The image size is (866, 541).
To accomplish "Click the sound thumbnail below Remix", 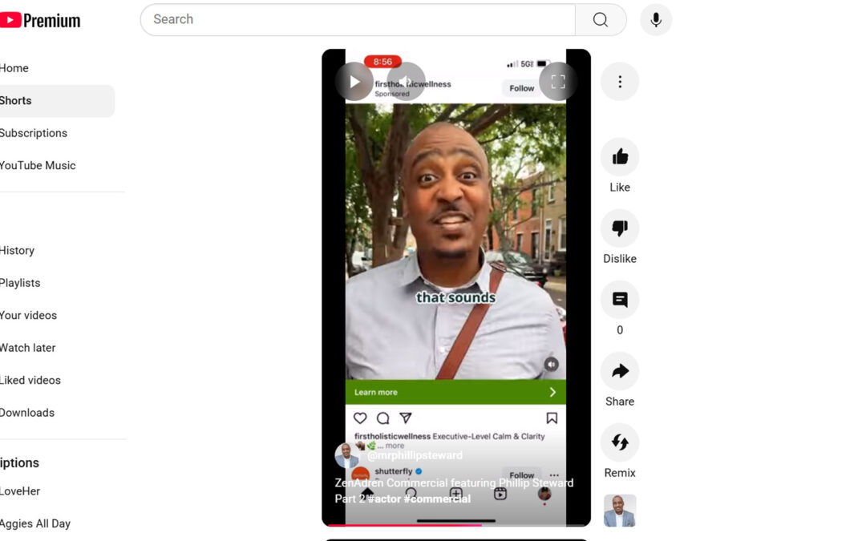I will [x=620, y=511].
